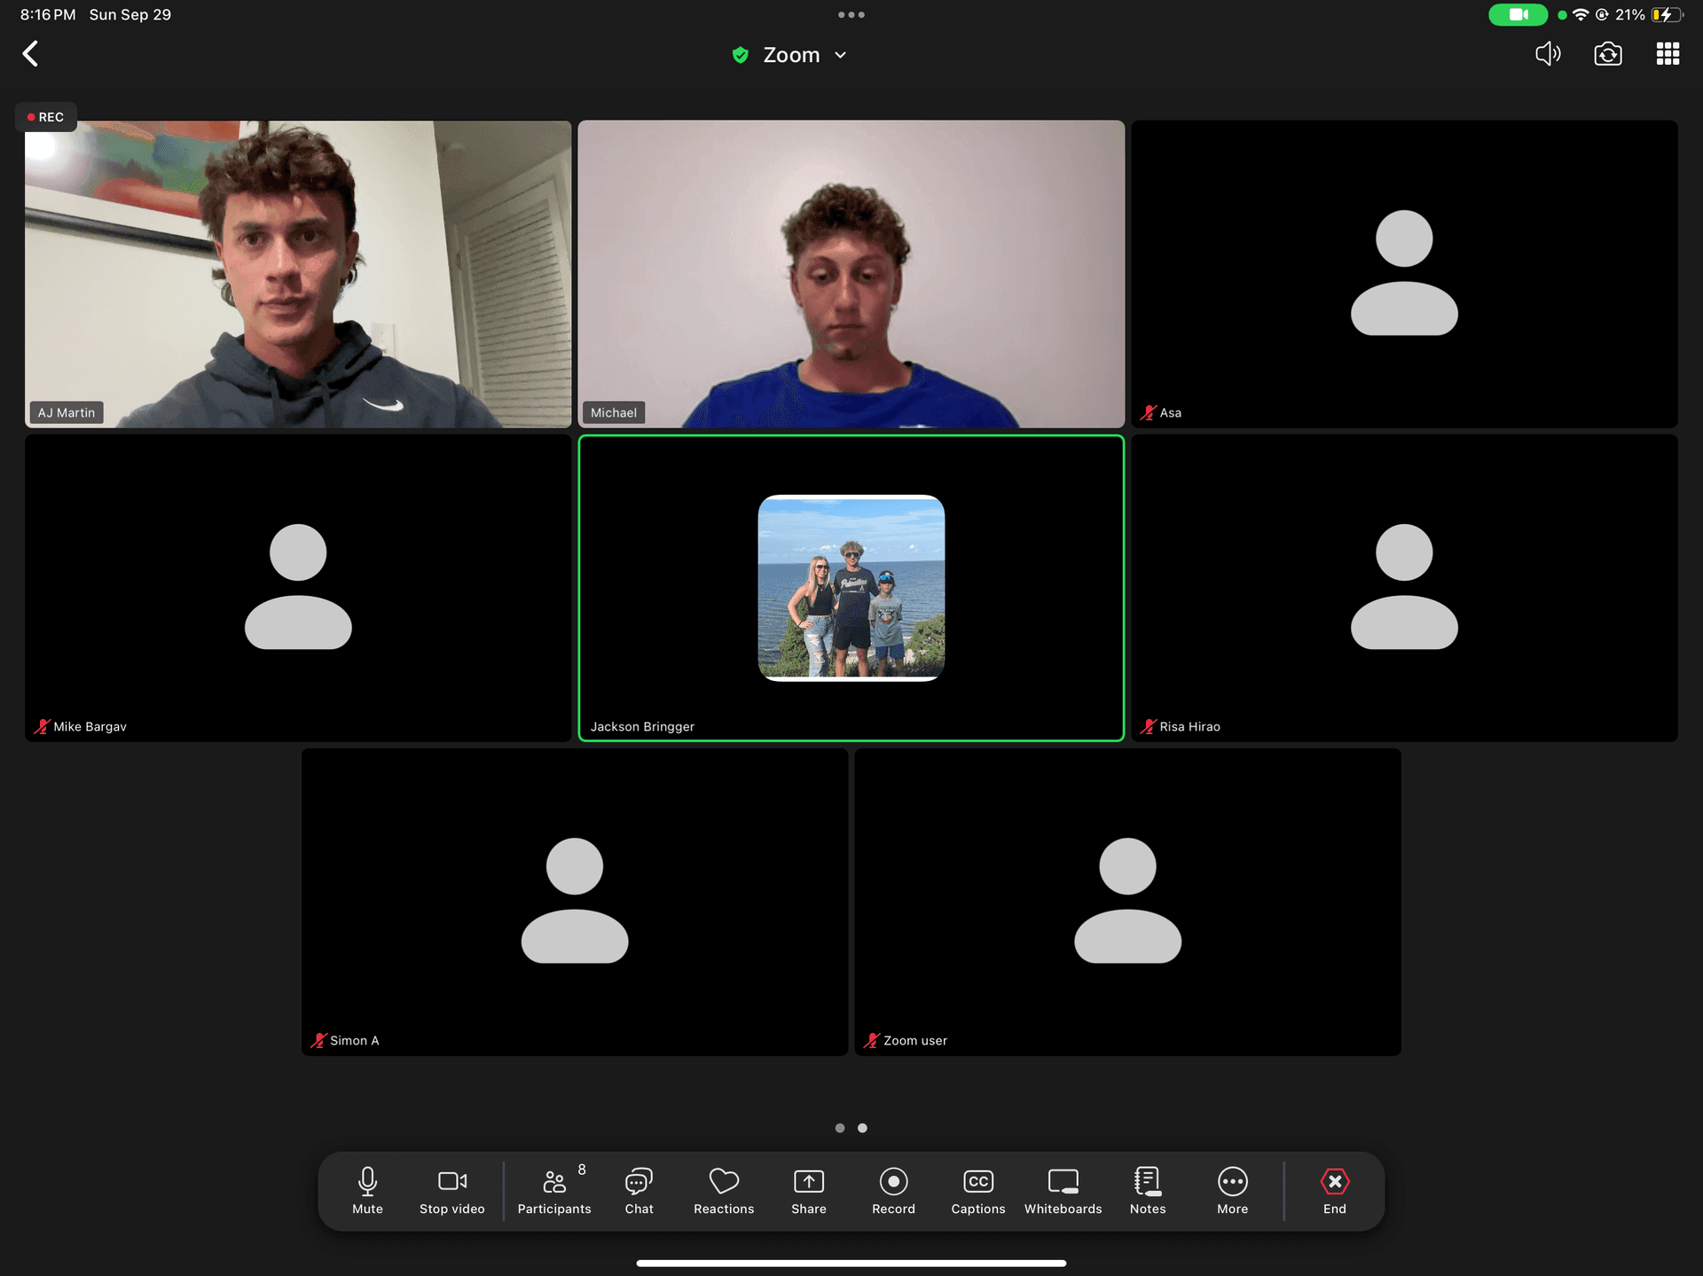This screenshot has width=1703, height=1276.
Task: End the meeting
Action: (1335, 1190)
